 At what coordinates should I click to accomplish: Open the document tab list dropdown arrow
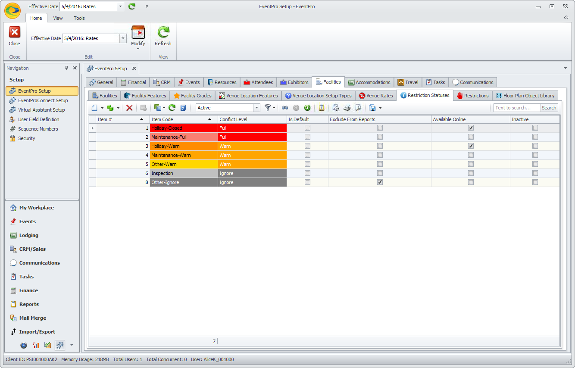565,68
